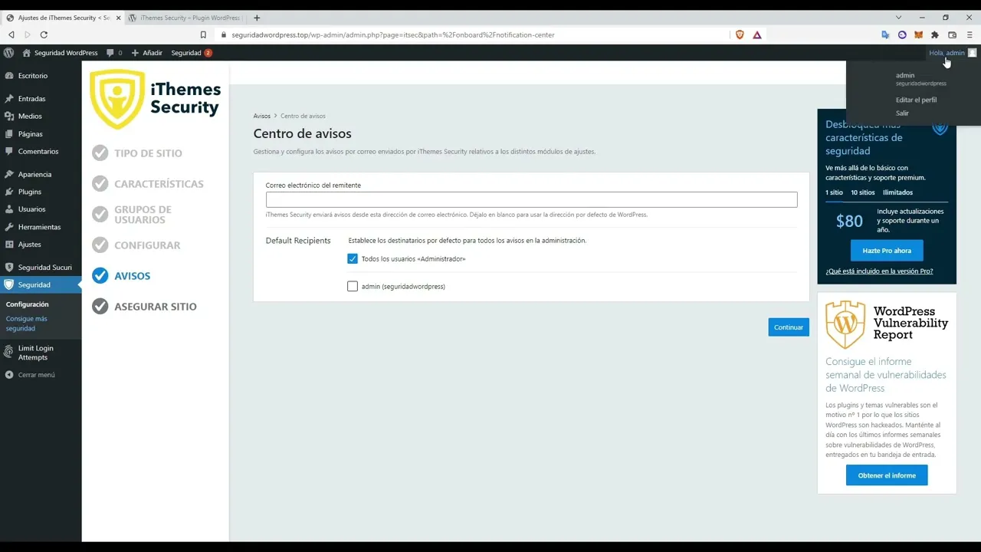Open Seguridad WordPress site home link
Viewport: 981px width, 552px height.
click(61, 53)
